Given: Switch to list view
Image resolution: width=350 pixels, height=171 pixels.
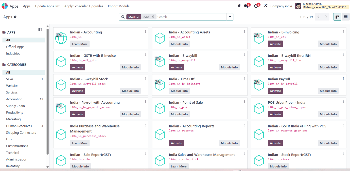Looking at the screenshot, I should [x=345, y=17].
